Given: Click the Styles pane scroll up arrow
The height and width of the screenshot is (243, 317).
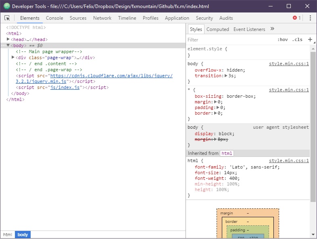Looking at the screenshot, I should click(x=313, y=49).
